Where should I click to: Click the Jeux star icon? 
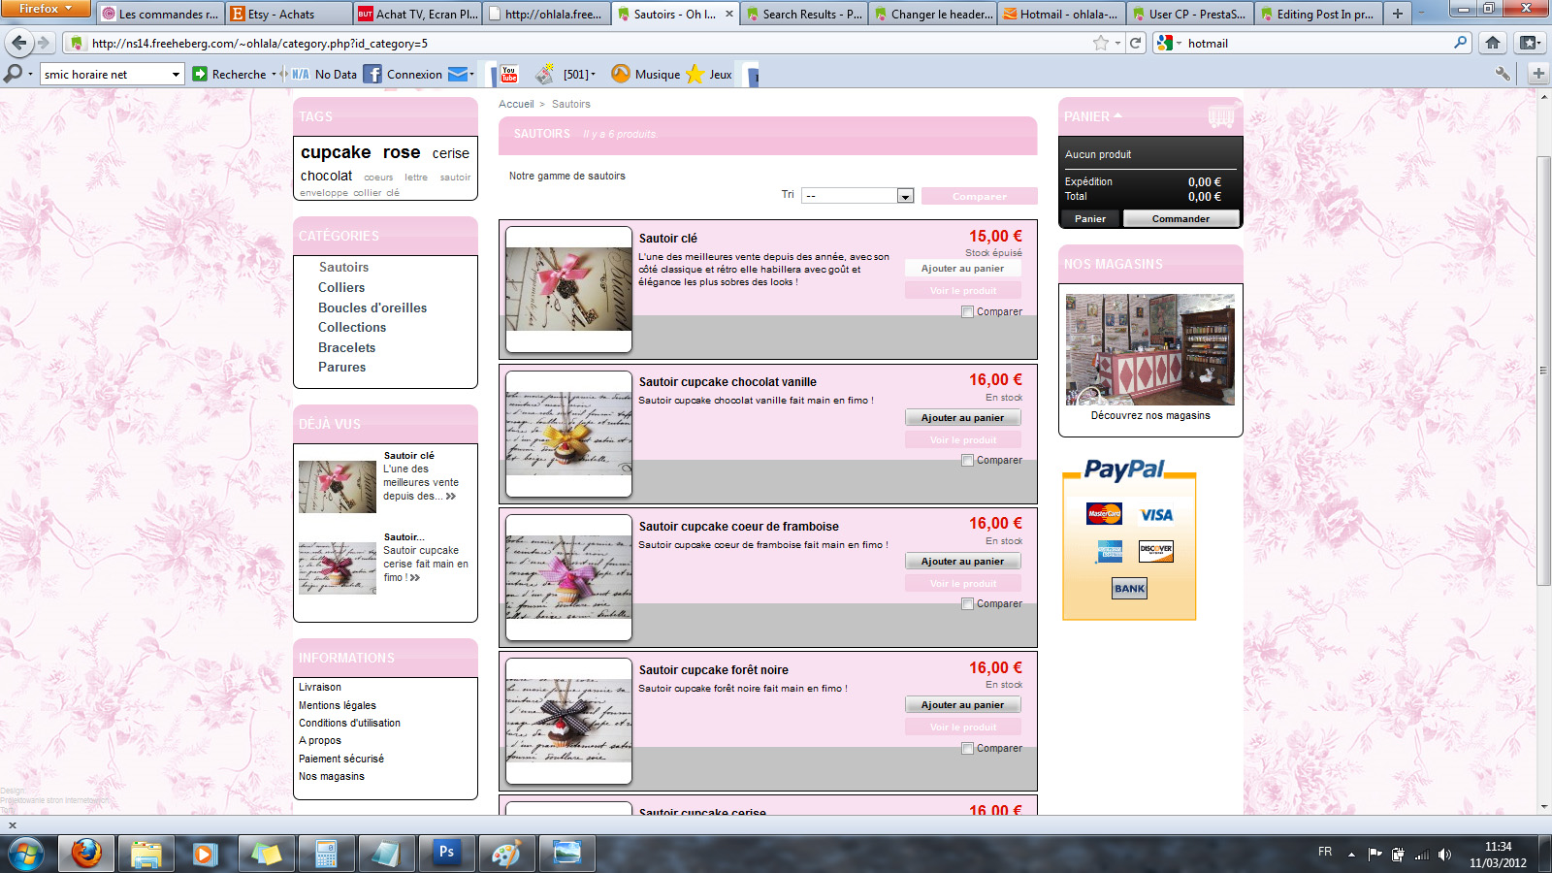pos(695,74)
